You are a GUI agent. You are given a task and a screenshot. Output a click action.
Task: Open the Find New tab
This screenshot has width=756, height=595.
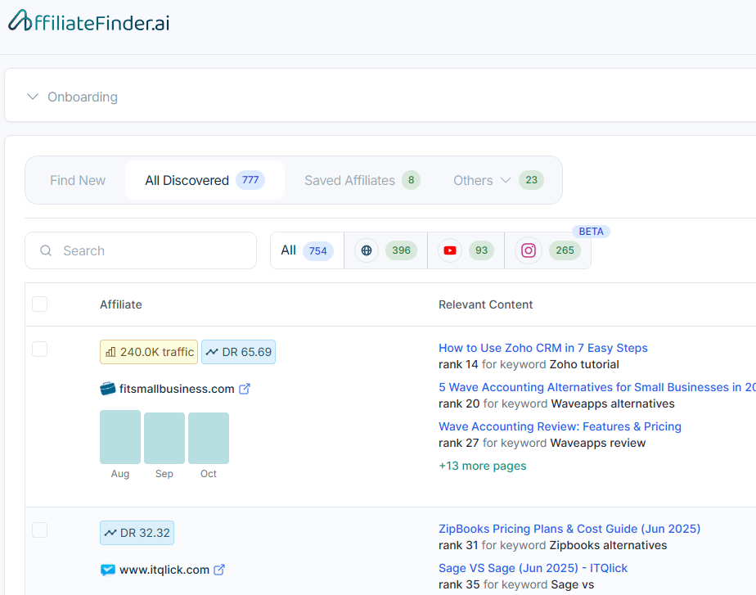tap(78, 180)
